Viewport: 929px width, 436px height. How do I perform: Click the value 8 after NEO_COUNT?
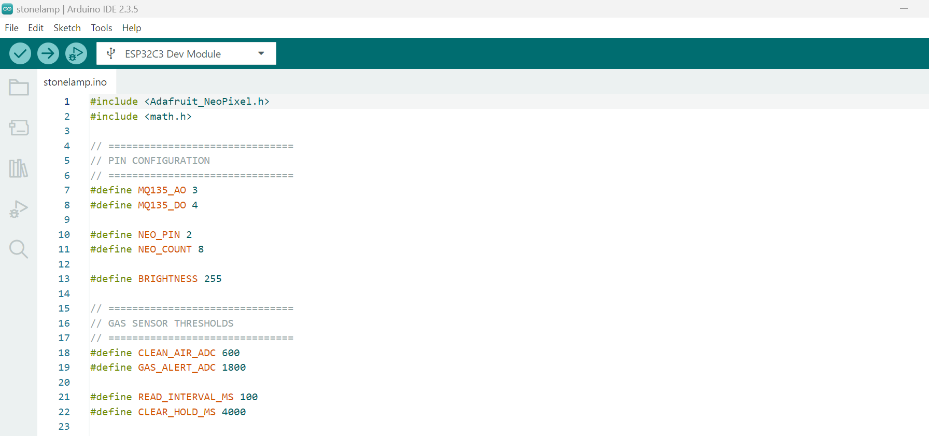(x=201, y=249)
